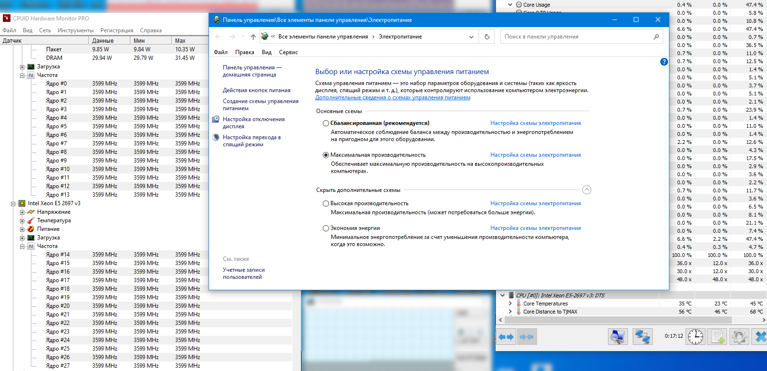767x371 pixels.
Task: Click the expand-columns blue arrows button in HWiNFO
Action: [506, 337]
